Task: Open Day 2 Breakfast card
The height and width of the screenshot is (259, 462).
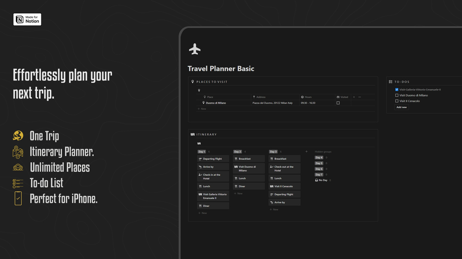Action: coord(249,159)
